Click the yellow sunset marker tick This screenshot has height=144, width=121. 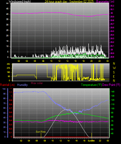click(92, 135)
